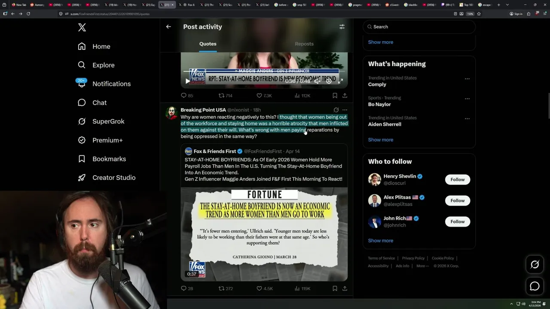Open the floating Grok button
The height and width of the screenshot is (309, 550).
tap(535, 265)
